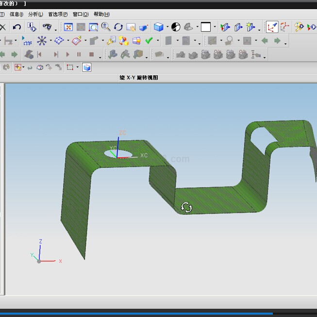Open the dropdown beside the selection rectangle icon
The image size is (317, 317).
point(78,67)
